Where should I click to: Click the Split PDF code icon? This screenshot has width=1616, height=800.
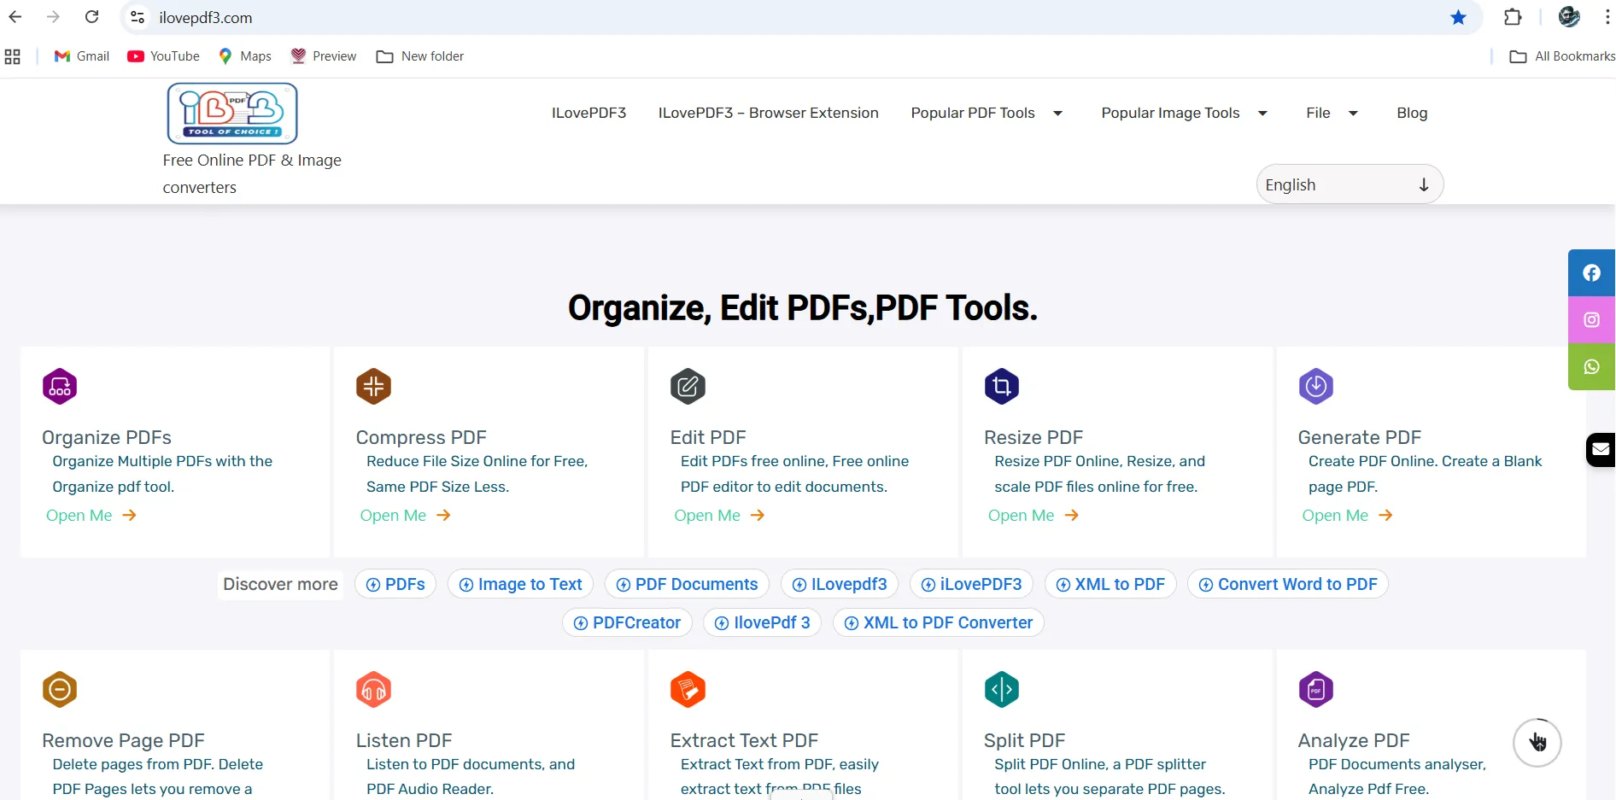1001,689
